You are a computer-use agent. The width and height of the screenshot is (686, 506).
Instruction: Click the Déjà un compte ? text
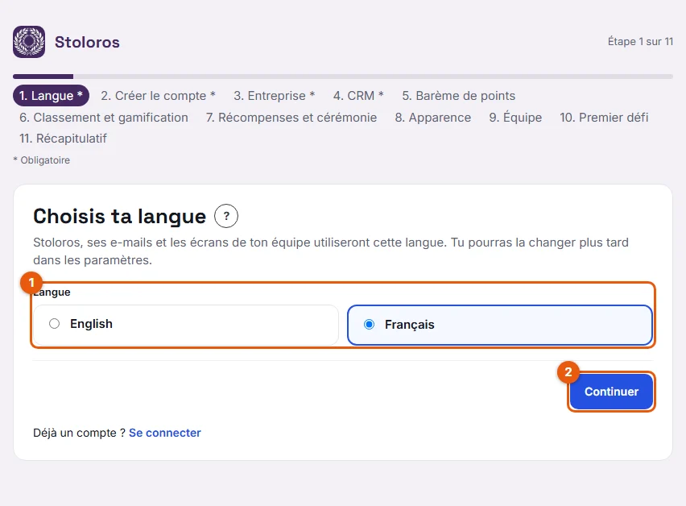(79, 433)
